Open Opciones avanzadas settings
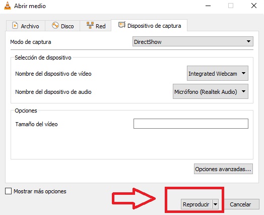264x215 pixels. [223, 169]
